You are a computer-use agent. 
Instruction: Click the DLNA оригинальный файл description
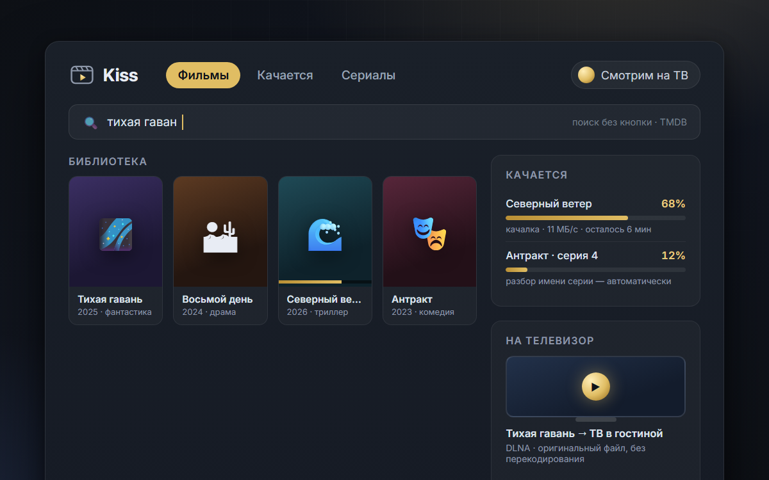pos(575,454)
